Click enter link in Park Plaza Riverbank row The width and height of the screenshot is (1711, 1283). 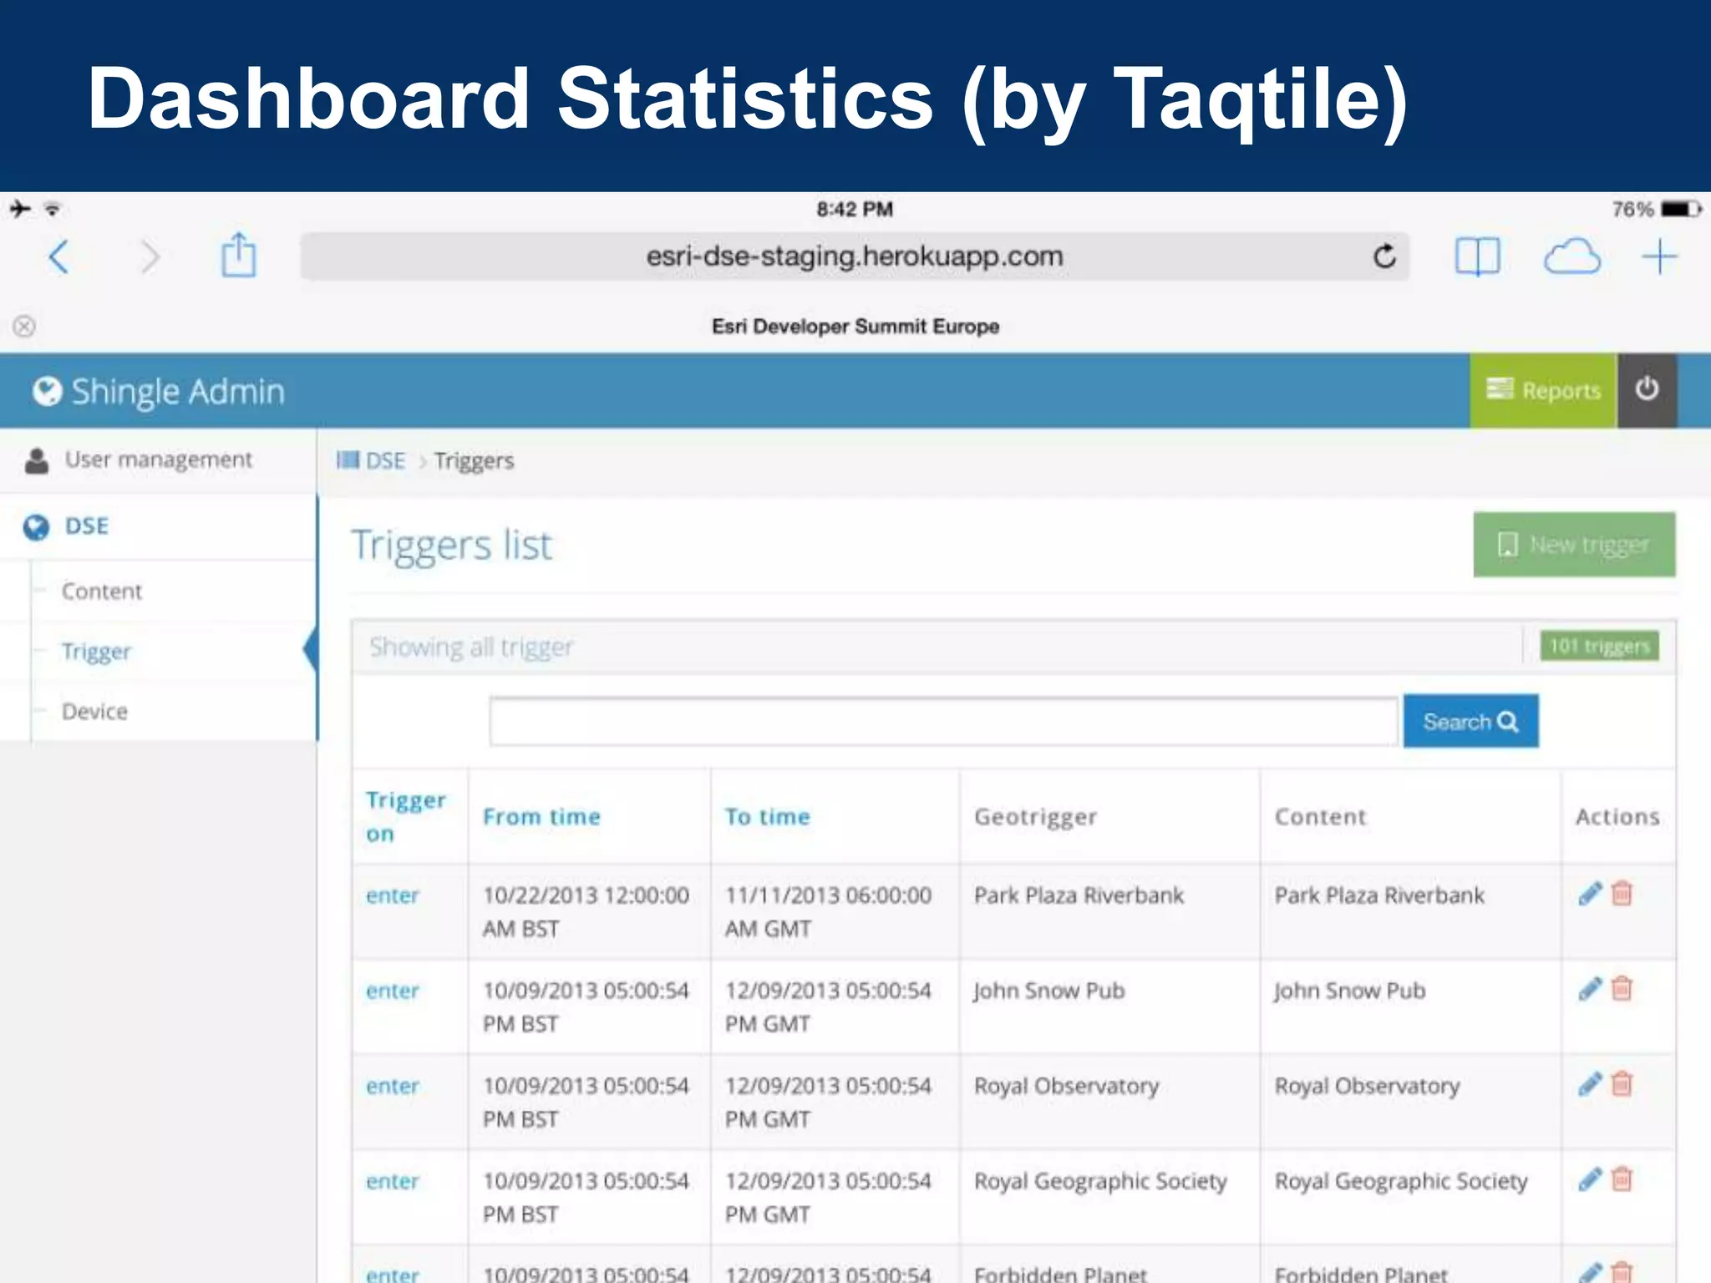(392, 895)
